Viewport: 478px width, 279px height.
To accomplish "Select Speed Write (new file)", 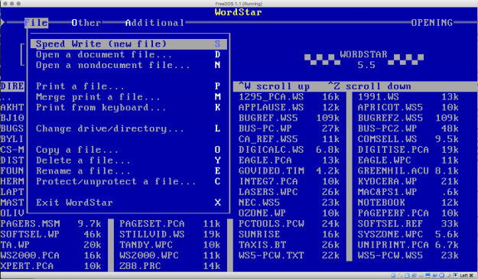I will [x=128, y=44].
